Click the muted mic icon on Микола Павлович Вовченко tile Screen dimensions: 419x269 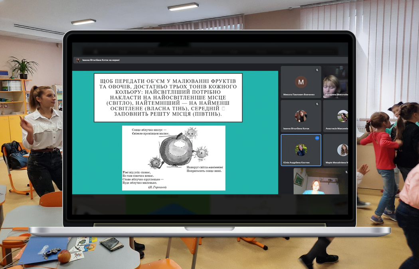(317, 70)
